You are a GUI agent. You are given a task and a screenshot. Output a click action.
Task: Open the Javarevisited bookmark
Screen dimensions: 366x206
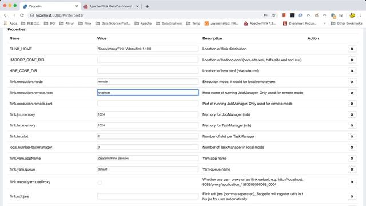tap(221, 23)
